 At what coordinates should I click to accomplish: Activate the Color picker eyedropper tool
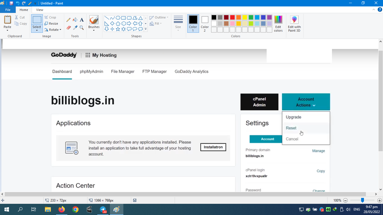(75, 28)
